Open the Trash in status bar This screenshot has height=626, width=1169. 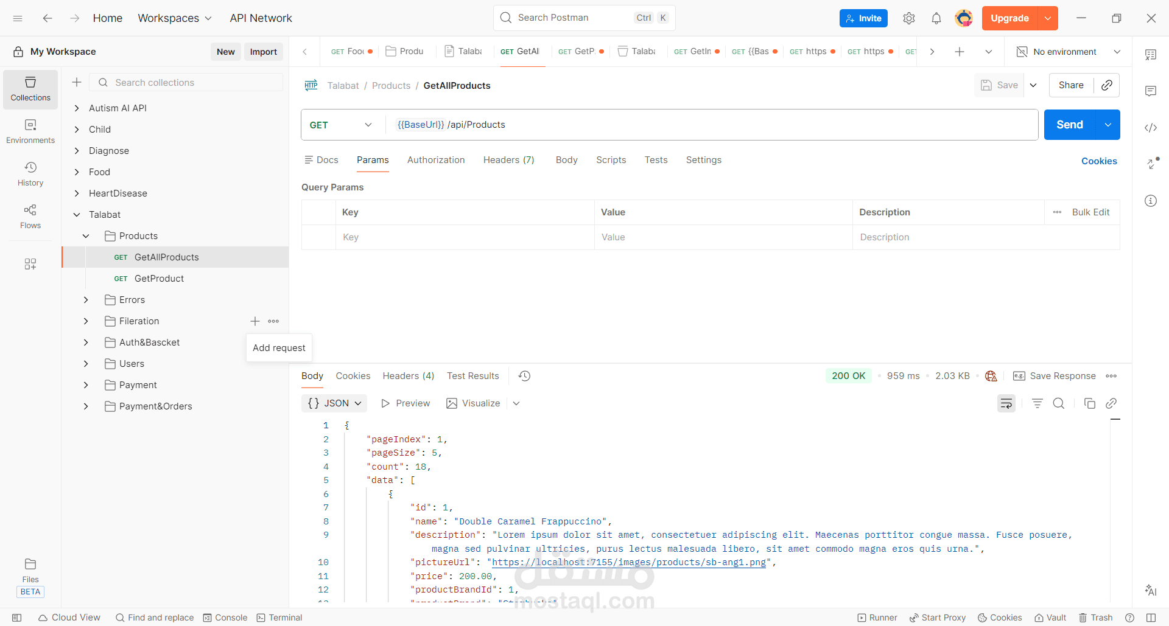coord(1096,617)
